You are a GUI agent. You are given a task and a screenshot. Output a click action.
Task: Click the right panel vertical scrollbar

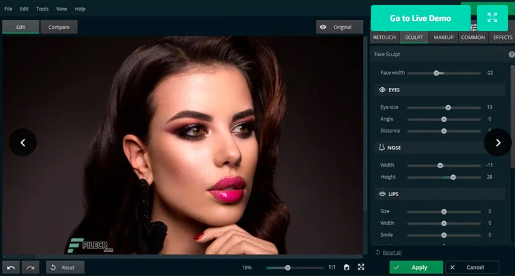(513, 117)
